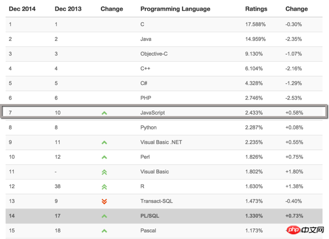Viewport: 329px width, 239px height.
Task: Click the Dec 2014 column header
Action: tap(22, 9)
